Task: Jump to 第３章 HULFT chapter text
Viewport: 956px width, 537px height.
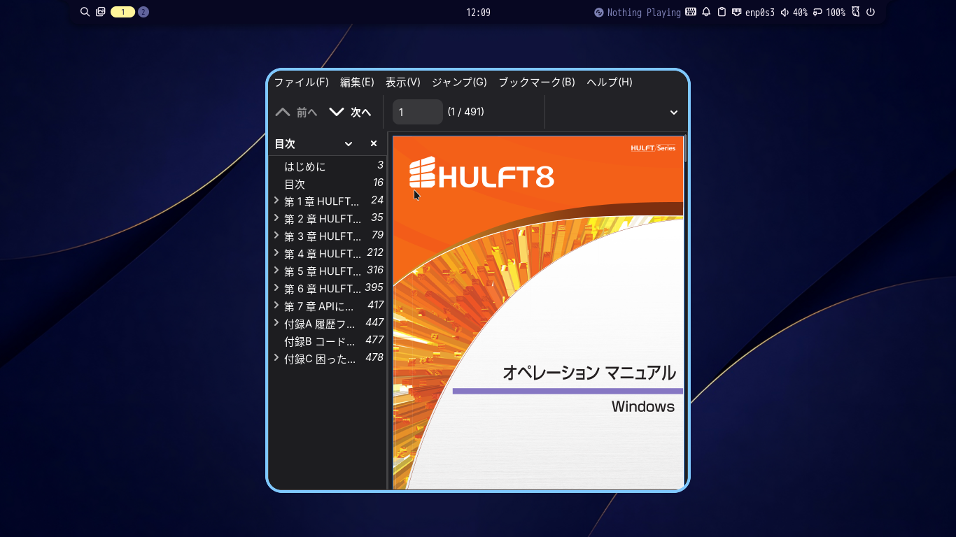Action: click(x=323, y=236)
